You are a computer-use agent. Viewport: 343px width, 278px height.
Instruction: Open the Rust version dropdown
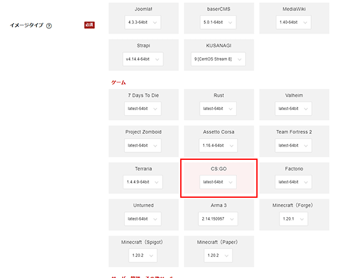(x=218, y=109)
